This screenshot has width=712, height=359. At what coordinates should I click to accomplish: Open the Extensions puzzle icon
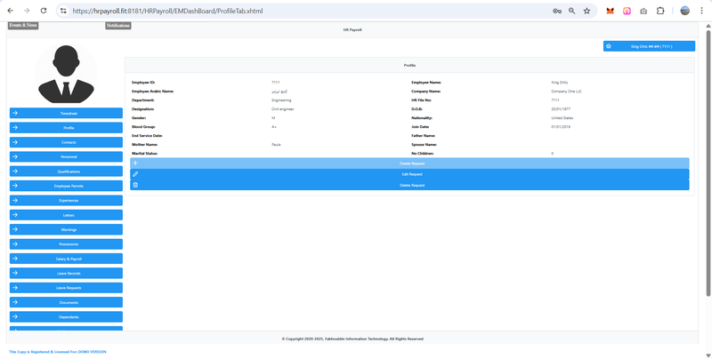click(660, 11)
